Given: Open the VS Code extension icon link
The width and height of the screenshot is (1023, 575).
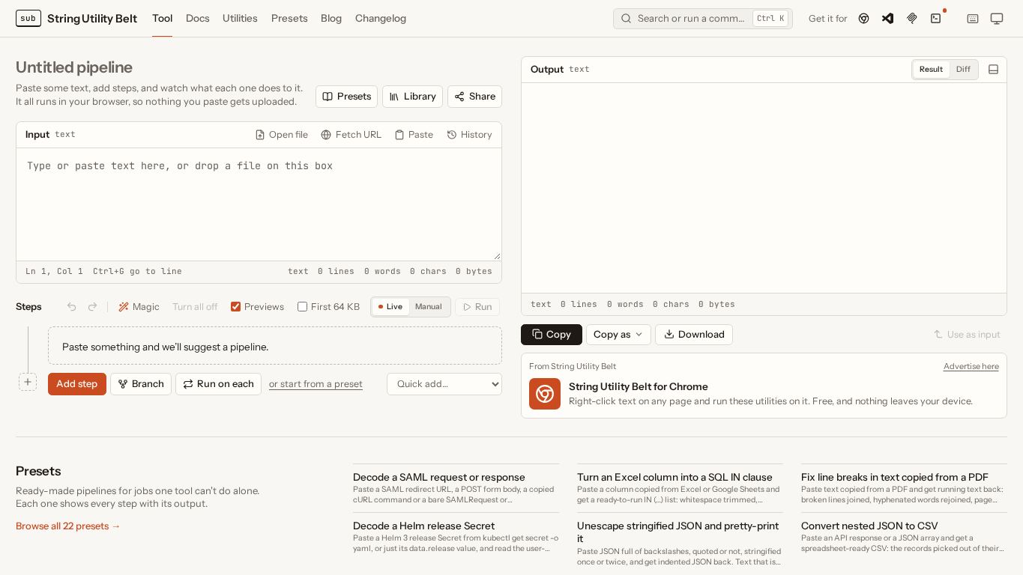Looking at the screenshot, I should pyautogui.click(x=887, y=19).
